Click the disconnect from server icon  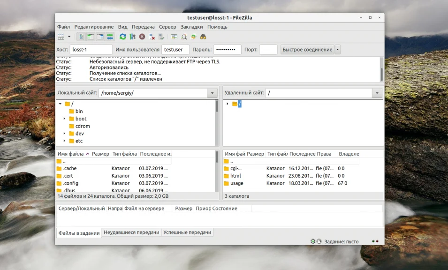click(152, 37)
